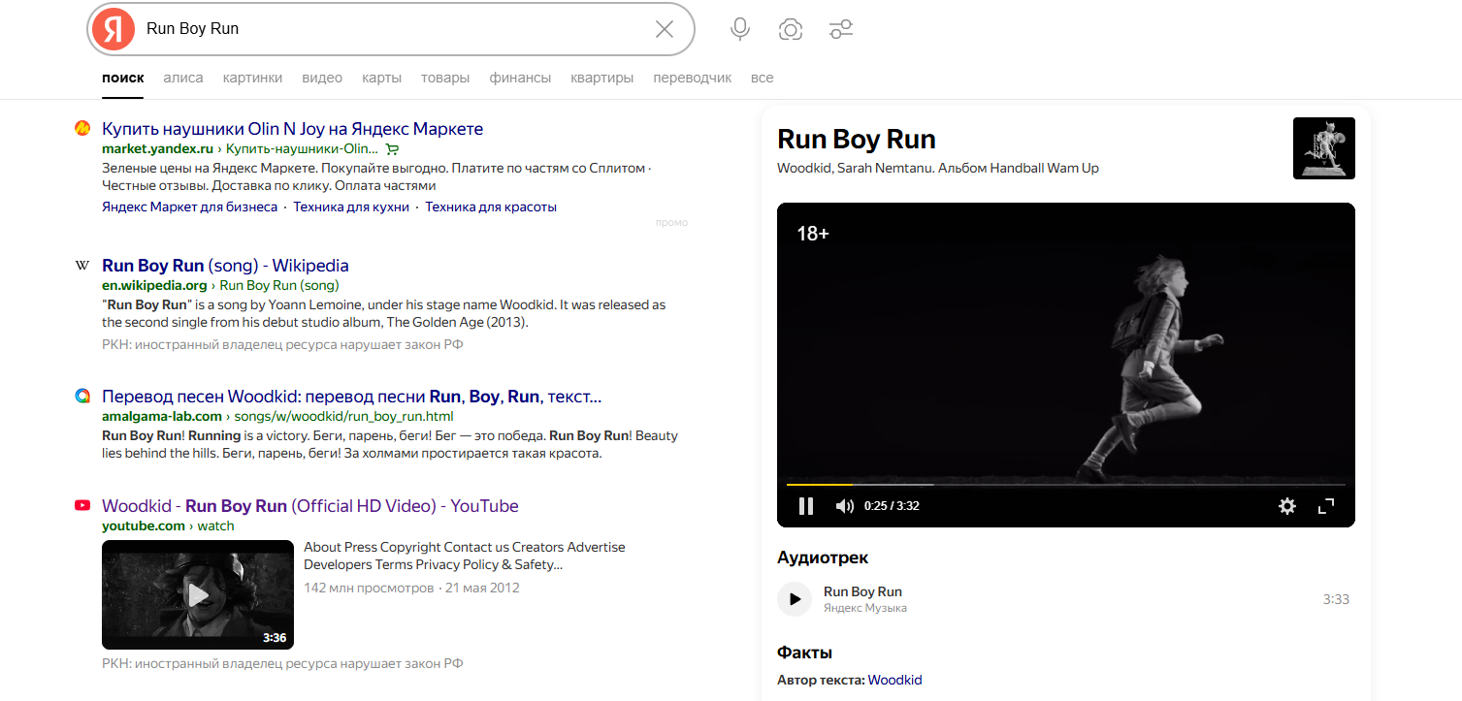Expand the 'все' services menu
The image size is (1462, 701).
click(x=762, y=78)
